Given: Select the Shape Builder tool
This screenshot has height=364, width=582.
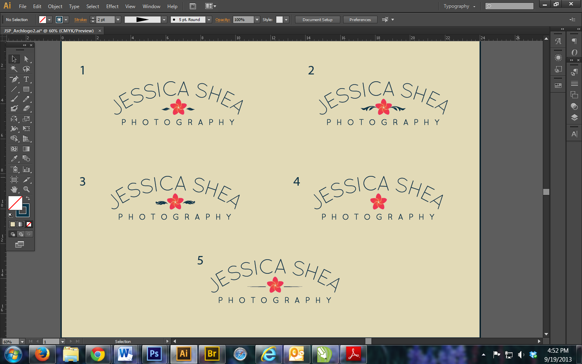Looking at the screenshot, I should pyautogui.click(x=14, y=138).
